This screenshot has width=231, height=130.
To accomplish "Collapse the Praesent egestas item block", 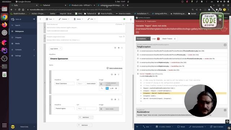I will click(118, 99).
